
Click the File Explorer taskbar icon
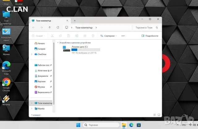click(x=124, y=125)
